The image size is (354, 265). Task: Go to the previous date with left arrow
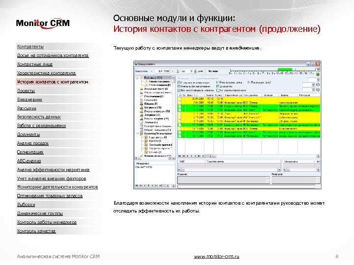coord(151,71)
